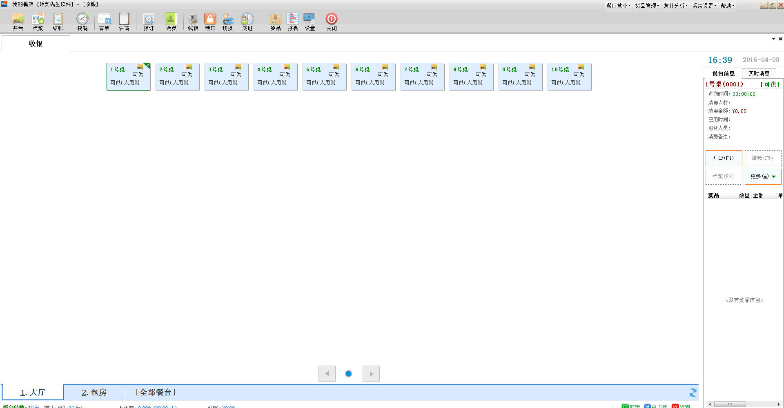The width and height of the screenshot is (784, 408).
Task: Open the 钱箱 cash drawer icon
Action: [193, 21]
